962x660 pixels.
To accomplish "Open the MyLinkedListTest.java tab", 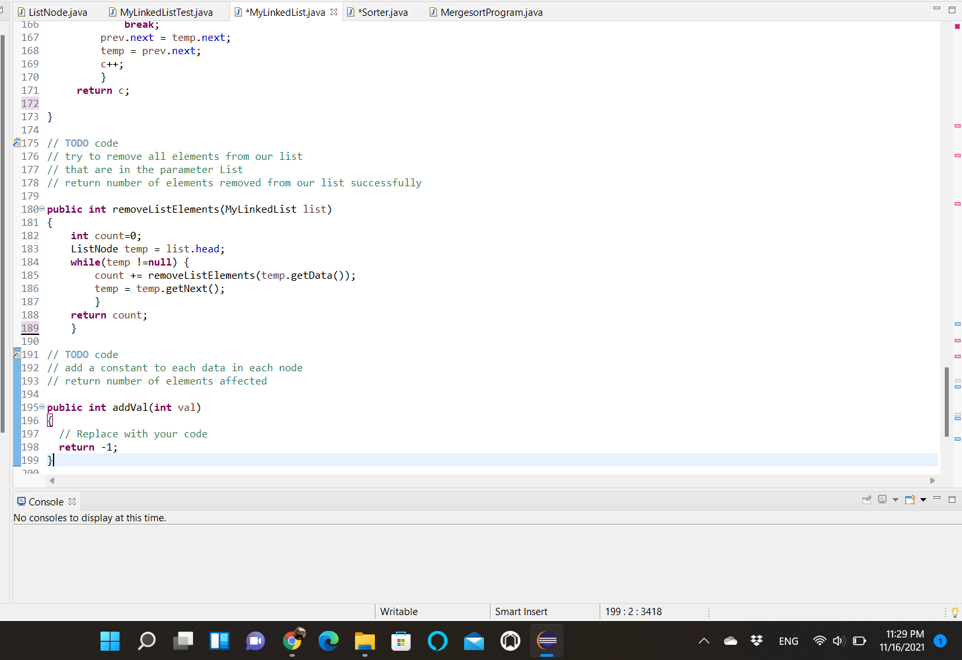I will pyautogui.click(x=160, y=13).
